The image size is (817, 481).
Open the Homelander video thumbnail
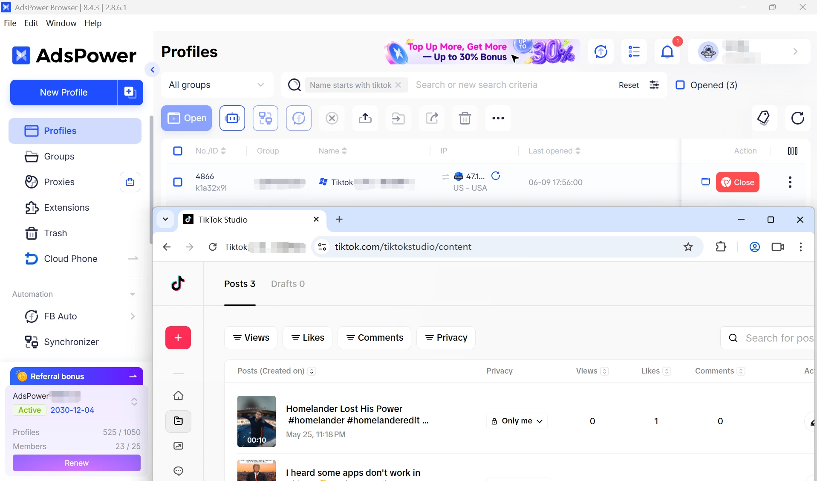click(257, 421)
